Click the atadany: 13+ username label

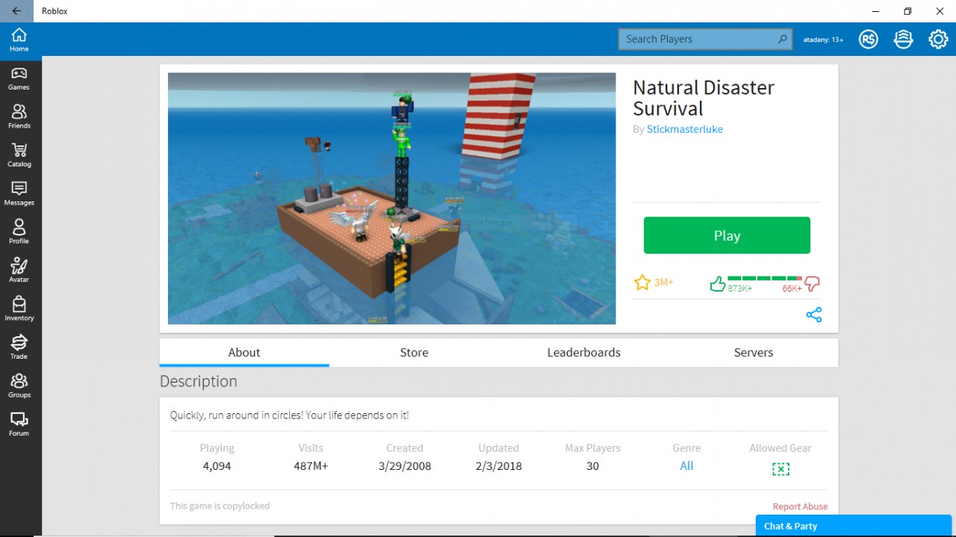coord(823,40)
